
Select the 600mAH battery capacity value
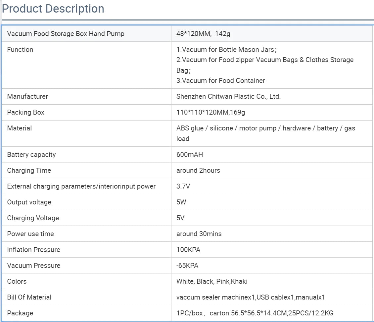click(x=190, y=155)
